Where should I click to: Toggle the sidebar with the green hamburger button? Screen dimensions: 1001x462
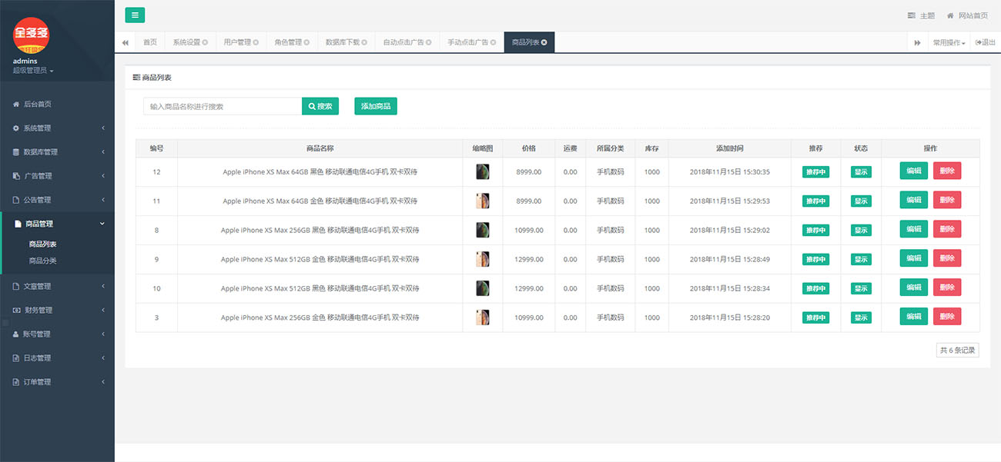(x=135, y=15)
